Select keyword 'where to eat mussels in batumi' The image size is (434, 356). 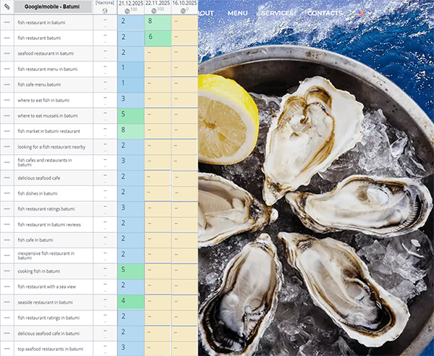pyautogui.click(x=48, y=116)
